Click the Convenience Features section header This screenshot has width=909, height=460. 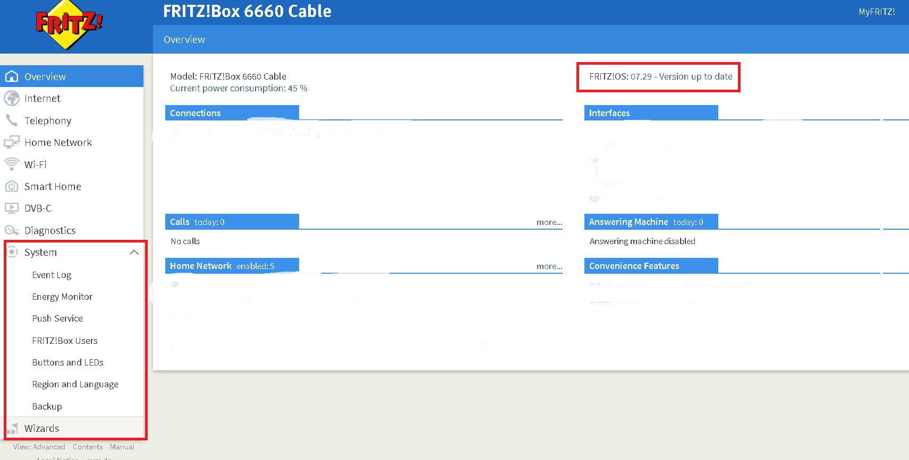(x=651, y=266)
